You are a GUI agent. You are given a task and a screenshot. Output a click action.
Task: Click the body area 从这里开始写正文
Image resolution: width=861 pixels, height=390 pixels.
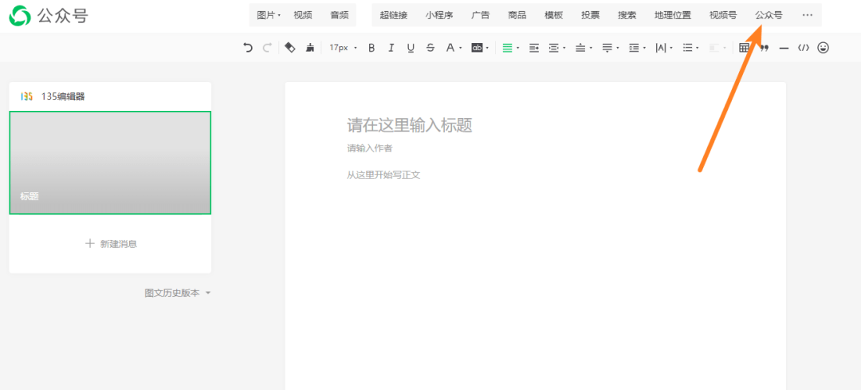coord(383,175)
